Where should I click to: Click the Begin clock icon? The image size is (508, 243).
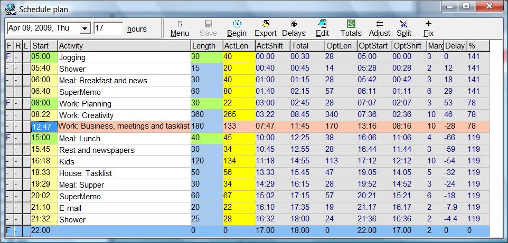(237, 24)
